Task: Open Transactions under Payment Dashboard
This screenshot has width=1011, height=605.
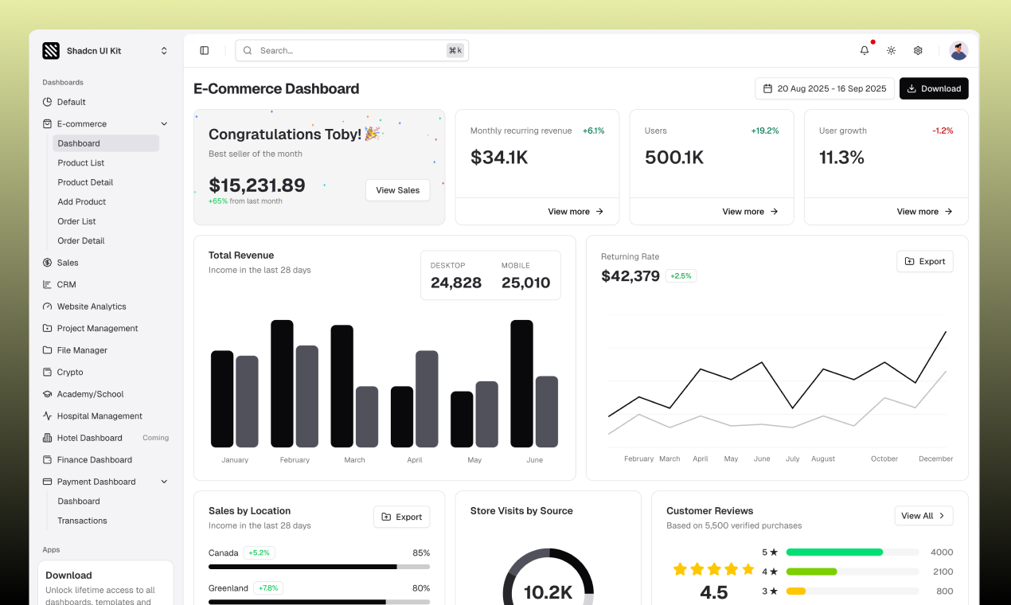Action: click(x=82, y=520)
